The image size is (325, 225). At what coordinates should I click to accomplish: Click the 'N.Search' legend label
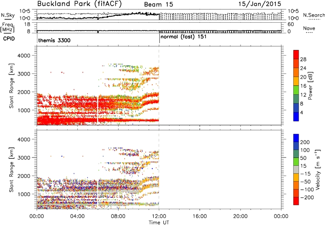314,15
